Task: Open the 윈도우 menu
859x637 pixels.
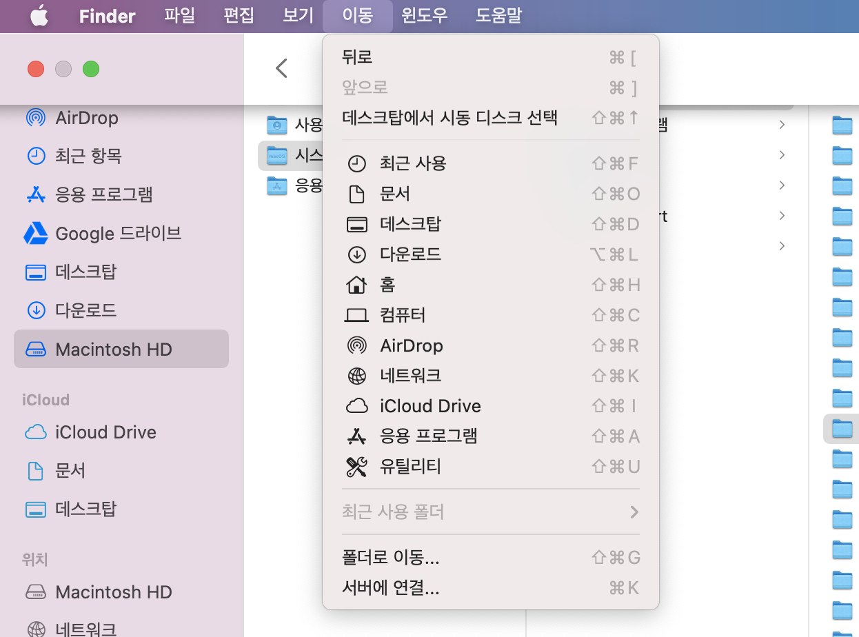Action: tap(425, 16)
